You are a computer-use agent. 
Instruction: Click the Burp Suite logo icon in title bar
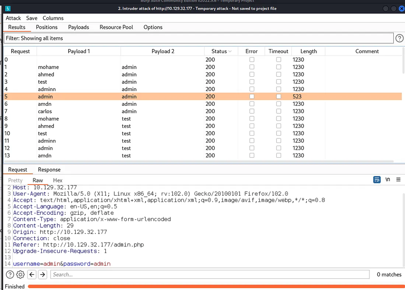(x=8, y=9)
